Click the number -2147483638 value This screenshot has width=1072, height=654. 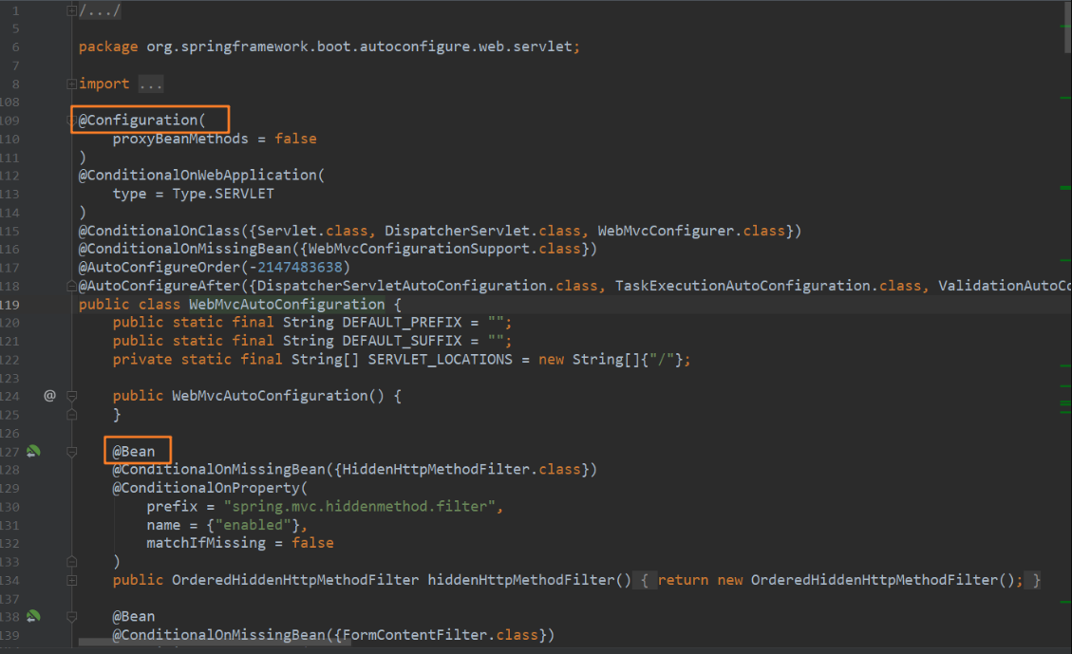coord(295,268)
